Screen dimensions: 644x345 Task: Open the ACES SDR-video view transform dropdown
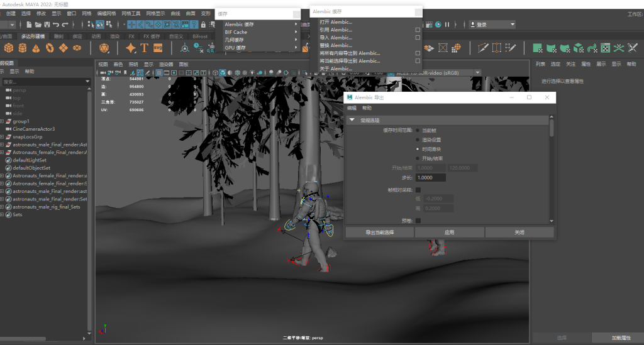(x=477, y=73)
